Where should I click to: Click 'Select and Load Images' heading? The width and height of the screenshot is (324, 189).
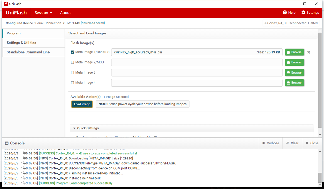click(x=87, y=33)
